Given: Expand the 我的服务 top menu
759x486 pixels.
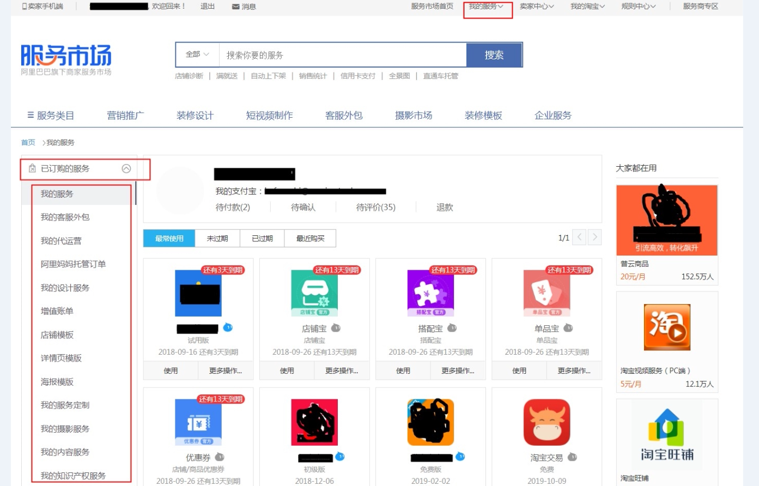Looking at the screenshot, I should (x=486, y=7).
